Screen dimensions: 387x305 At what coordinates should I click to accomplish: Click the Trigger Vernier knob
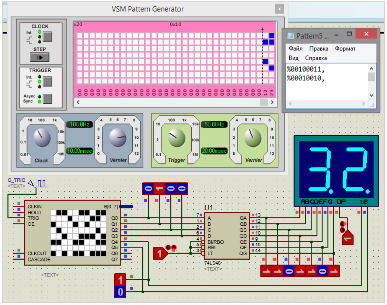coord(253,138)
